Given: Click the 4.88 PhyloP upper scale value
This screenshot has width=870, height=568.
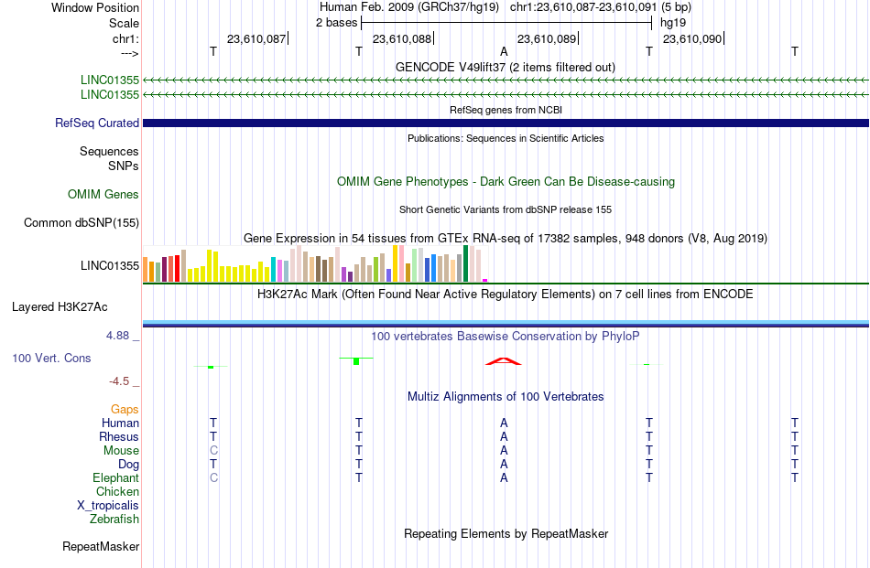Looking at the screenshot, I should click(118, 336).
